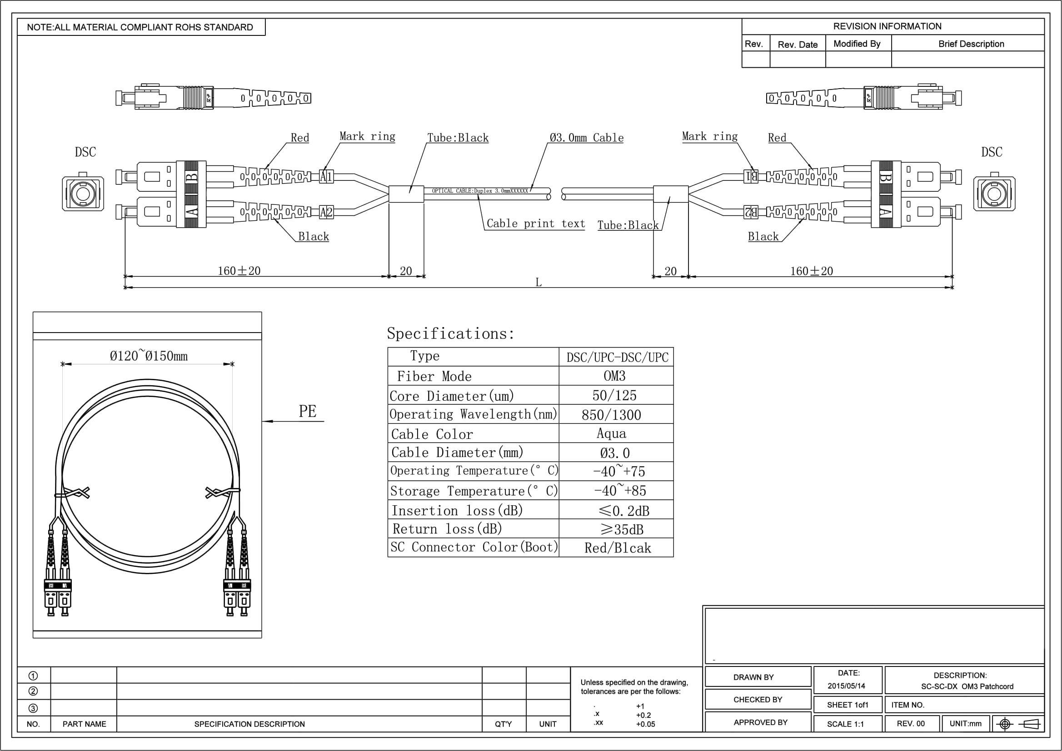This screenshot has width=1062, height=751.
Task: Click the APPROVED BY field
Action: pyautogui.click(x=758, y=722)
